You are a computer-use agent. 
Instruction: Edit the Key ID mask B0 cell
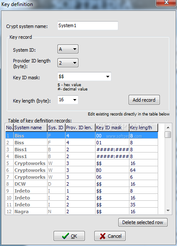click(x=112, y=170)
